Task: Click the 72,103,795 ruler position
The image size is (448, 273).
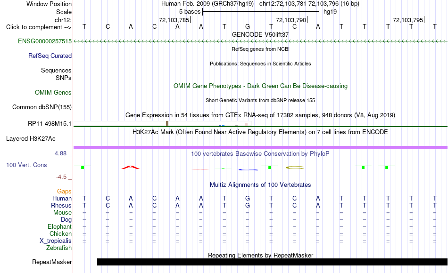Action: (x=408, y=20)
